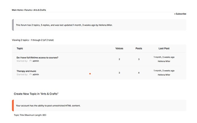Click the Voices column header
The image size is (197, 123).
(119, 48)
